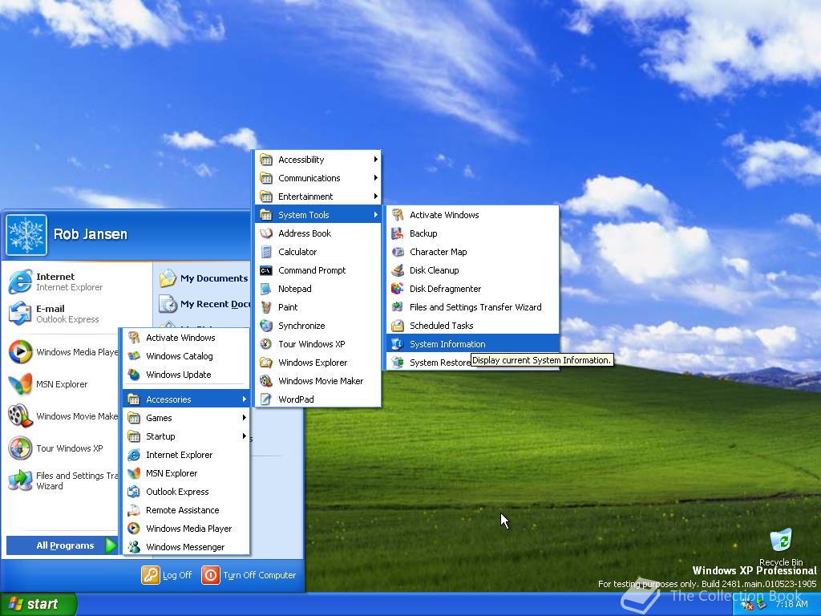Screen dimensions: 821x616
Task: Open Internet Explorer from the pinned list
Action: point(78,282)
